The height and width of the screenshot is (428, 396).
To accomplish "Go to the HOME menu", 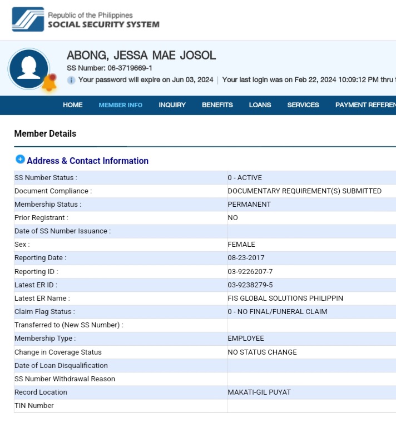I will [72, 105].
